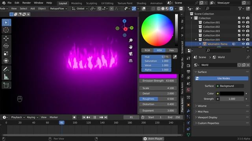Open the Object properties tab icon
The width and height of the screenshot is (252, 141).
[188, 105]
